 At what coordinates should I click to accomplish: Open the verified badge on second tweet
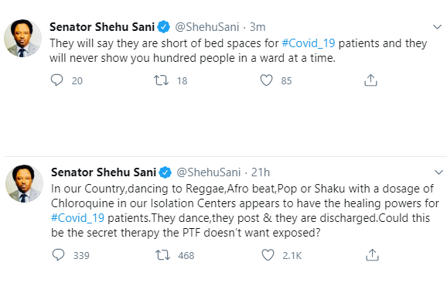point(165,172)
